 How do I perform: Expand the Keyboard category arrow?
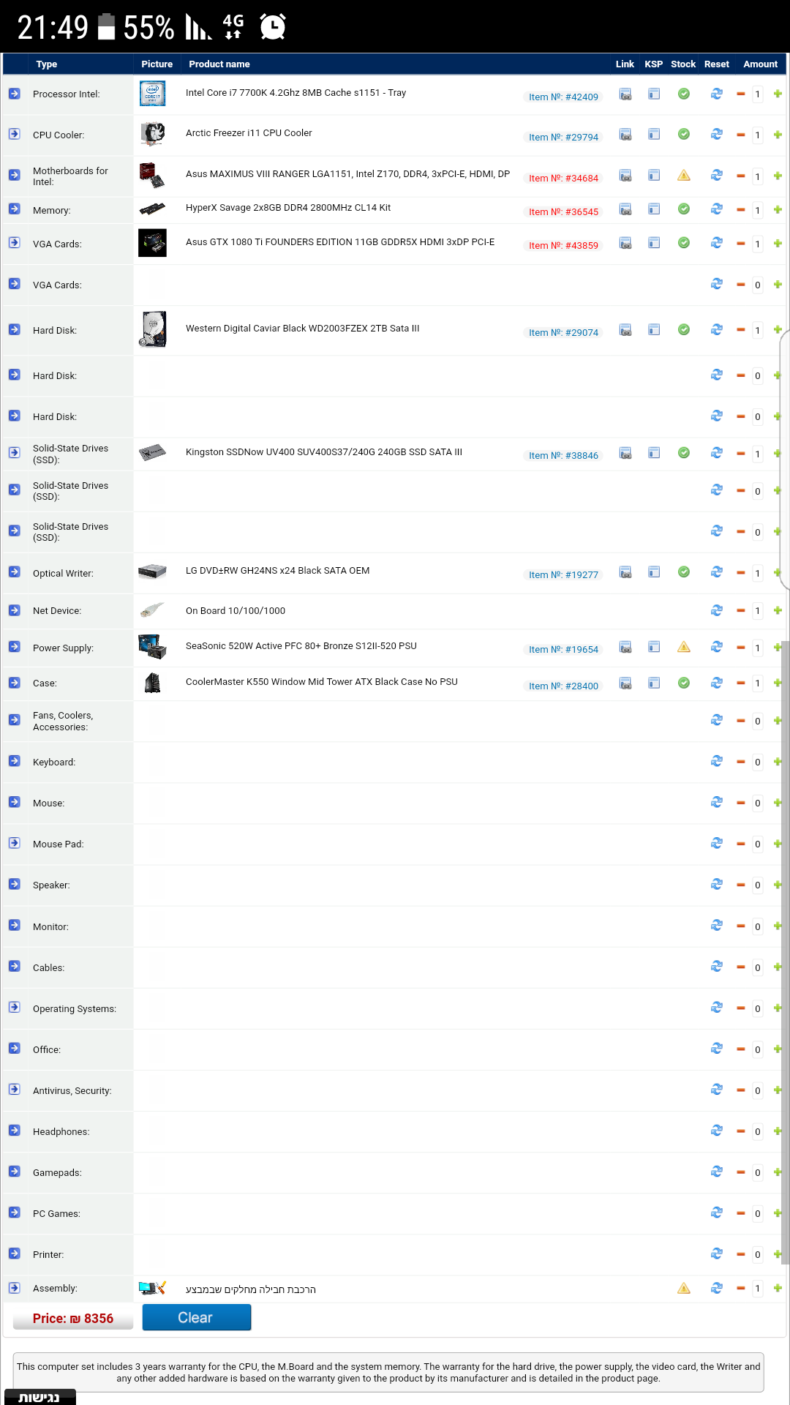[x=15, y=761]
